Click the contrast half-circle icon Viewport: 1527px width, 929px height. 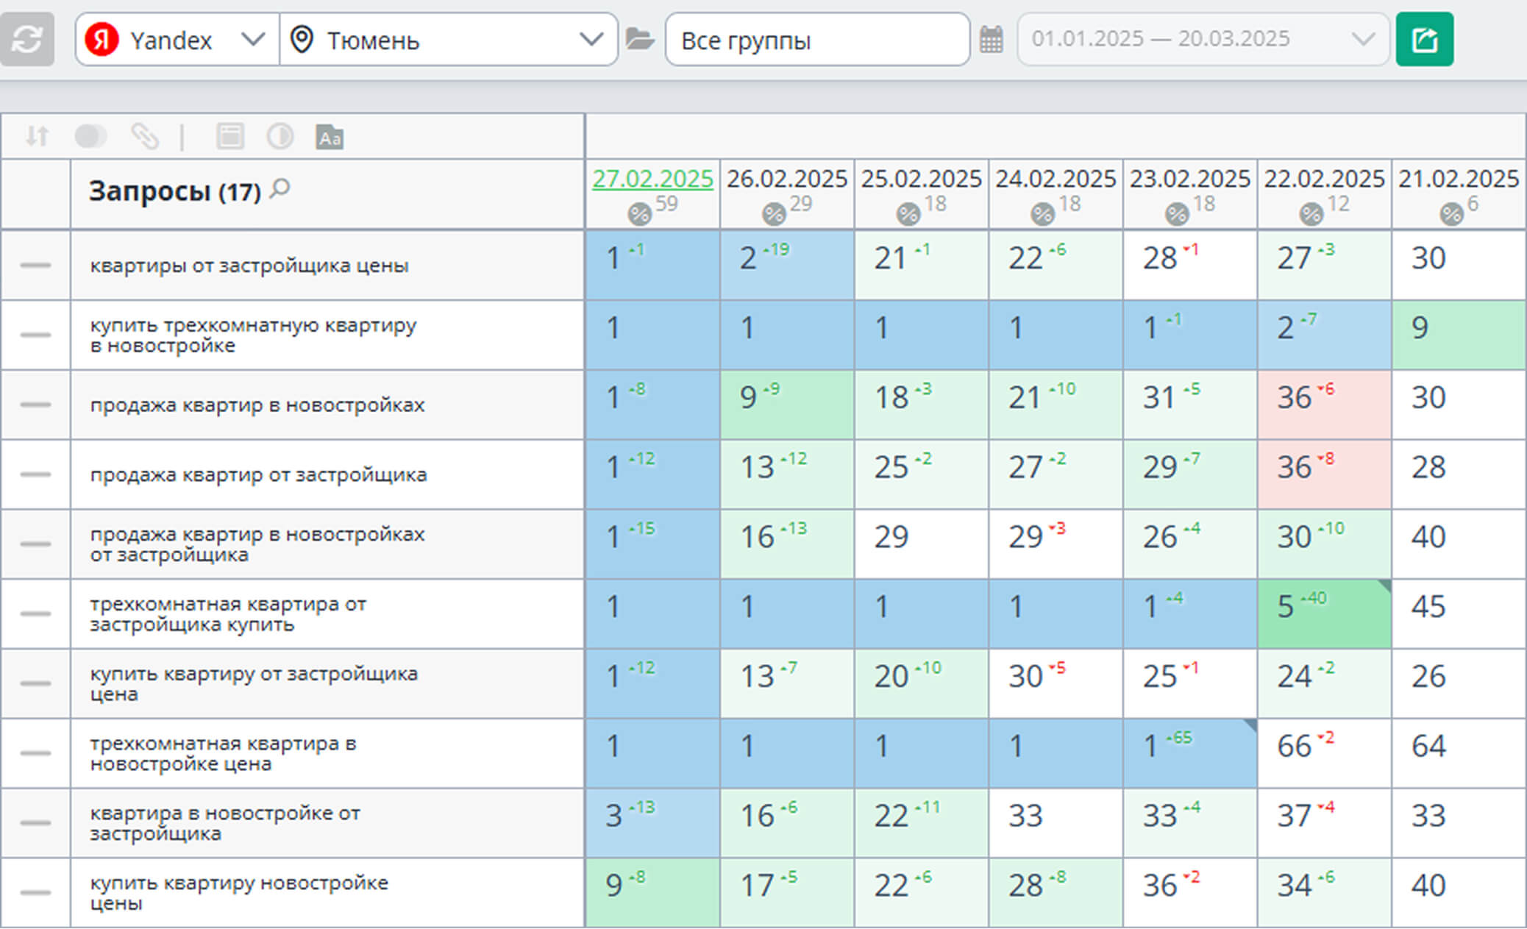280,136
